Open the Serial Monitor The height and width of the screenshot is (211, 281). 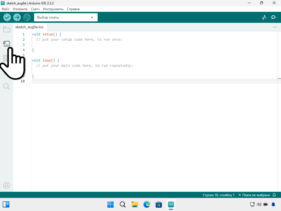coord(274,17)
